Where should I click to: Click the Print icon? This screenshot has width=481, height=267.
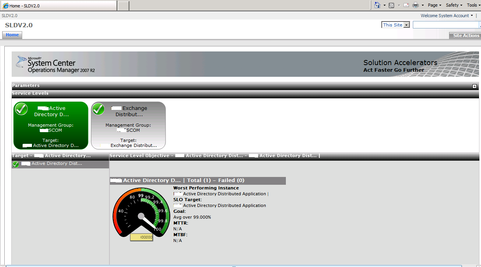(x=416, y=5)
